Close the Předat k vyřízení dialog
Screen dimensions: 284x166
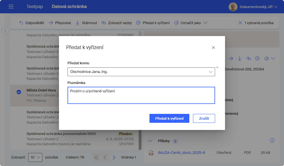click(x=213, y=47)
